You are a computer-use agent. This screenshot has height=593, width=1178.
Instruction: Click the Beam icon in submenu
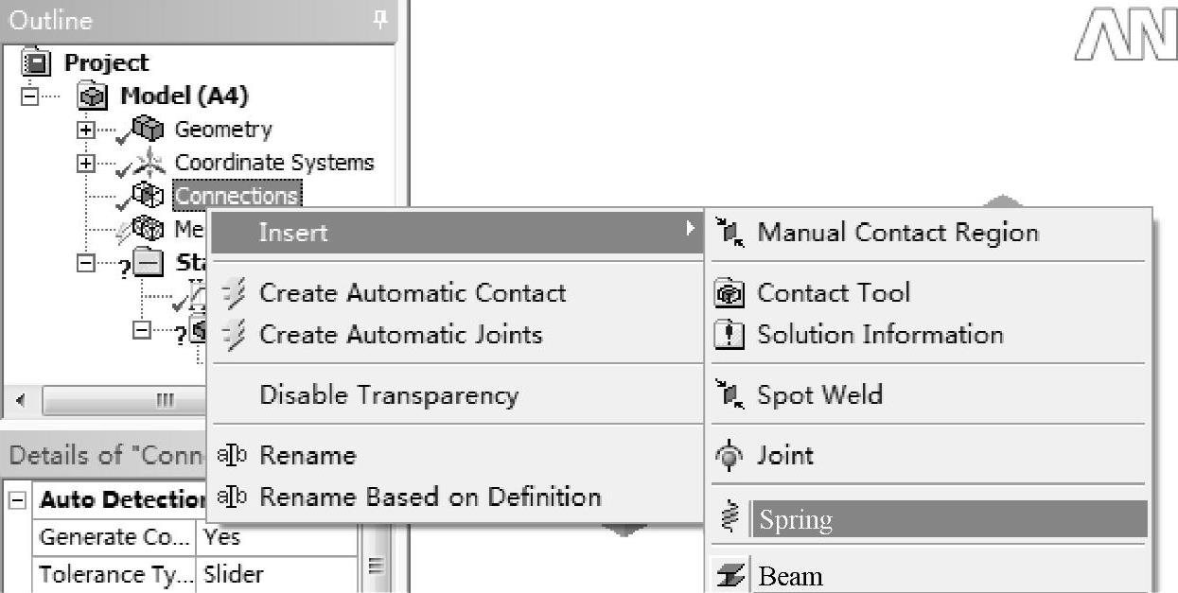click(x=729, y=575)
